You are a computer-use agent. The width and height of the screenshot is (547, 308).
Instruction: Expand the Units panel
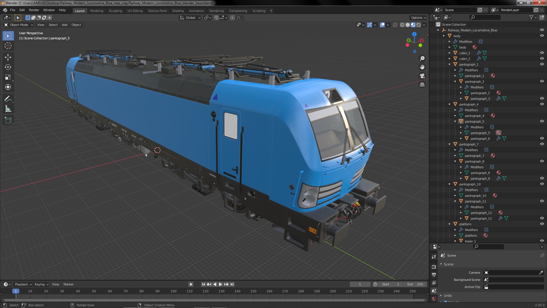tap(448, 295)
